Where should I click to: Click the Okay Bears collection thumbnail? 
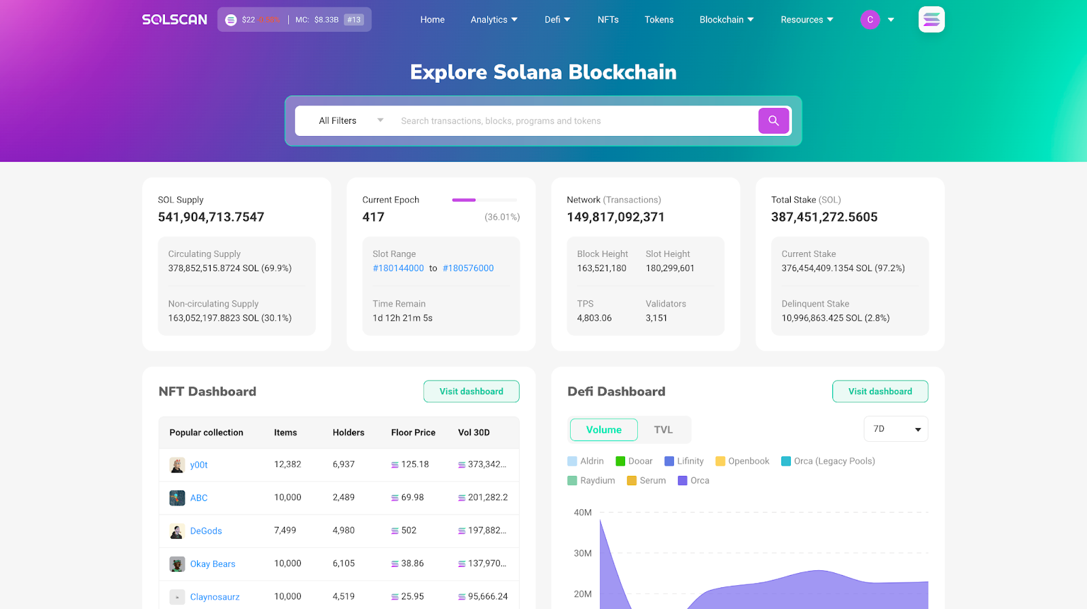(177, 564)
